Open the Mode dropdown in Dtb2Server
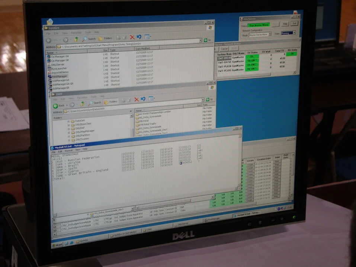This screenshot has width=356, height=267. point(270,34)
